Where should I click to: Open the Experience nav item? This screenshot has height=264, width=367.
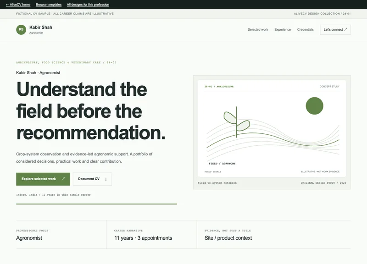tap(283, 30)
